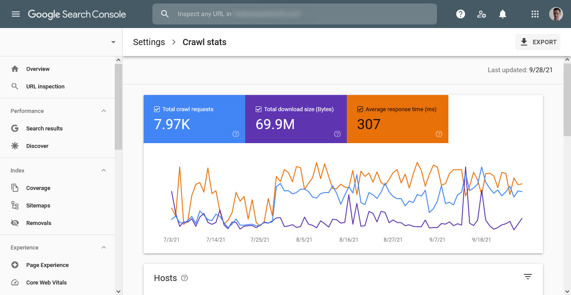Click the Help question mark icon

coord(460,14)
